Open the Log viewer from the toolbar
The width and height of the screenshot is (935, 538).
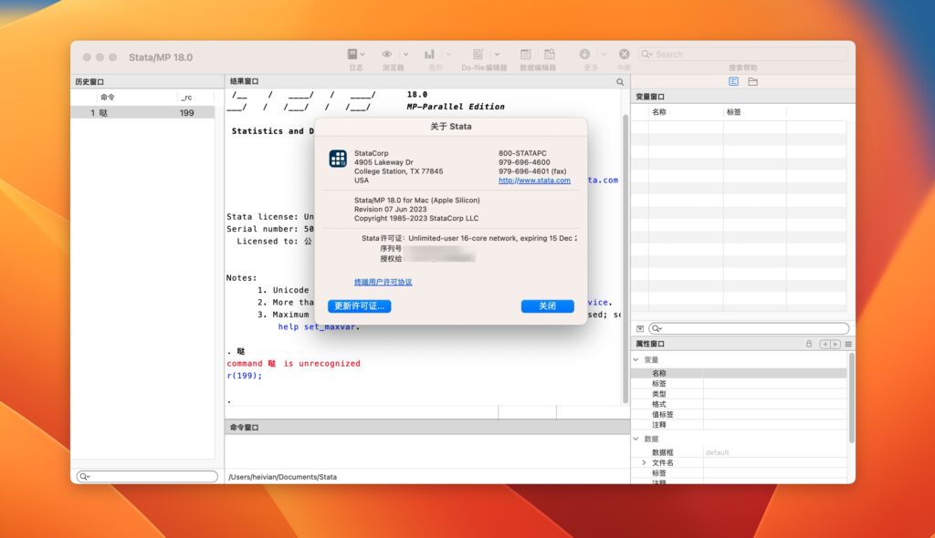point(352,54)
